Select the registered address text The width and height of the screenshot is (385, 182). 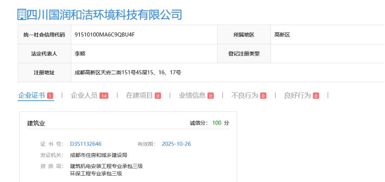click(128, 73)
